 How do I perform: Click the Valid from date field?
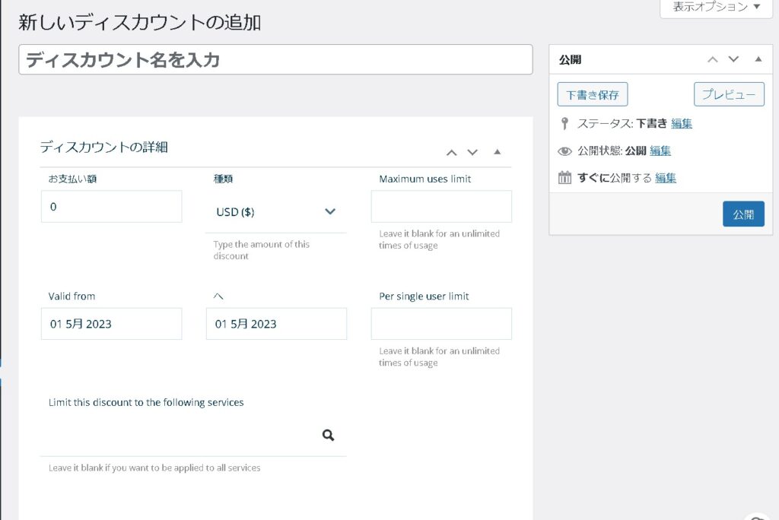(x=111, y=324)
